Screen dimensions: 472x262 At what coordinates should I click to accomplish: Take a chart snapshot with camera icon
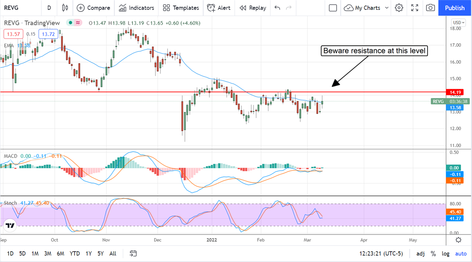pyautogui.click(x=431, y=8)
